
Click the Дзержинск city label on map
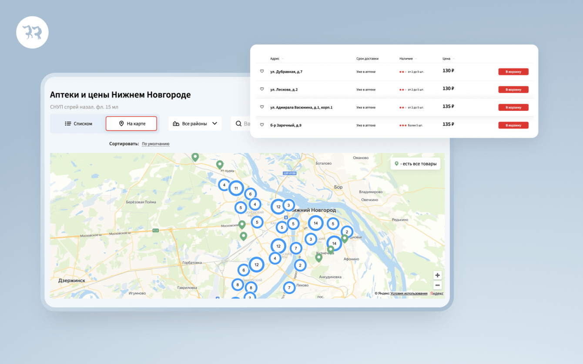coord(72,281)
